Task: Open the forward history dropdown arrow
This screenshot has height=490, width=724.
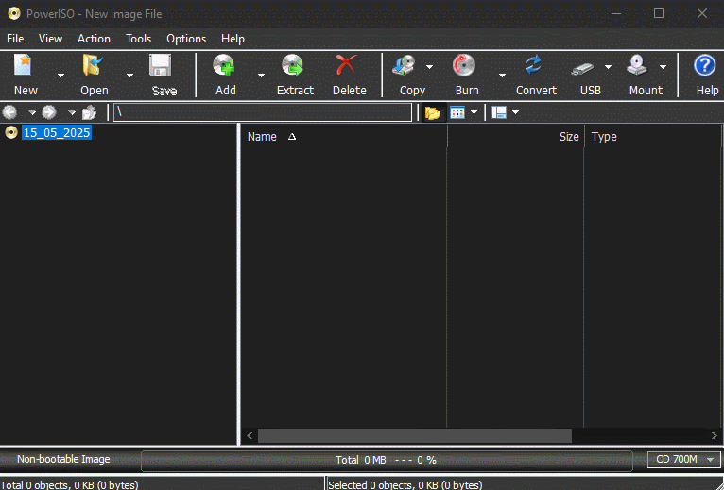Action: tap(72, 112)
